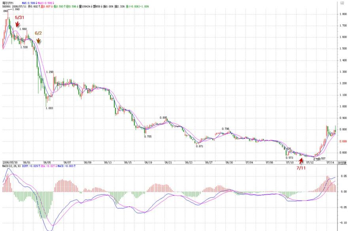Select the MA10 moving average label
The width and height of the screenshot is (348, 231).
[46, 3]
